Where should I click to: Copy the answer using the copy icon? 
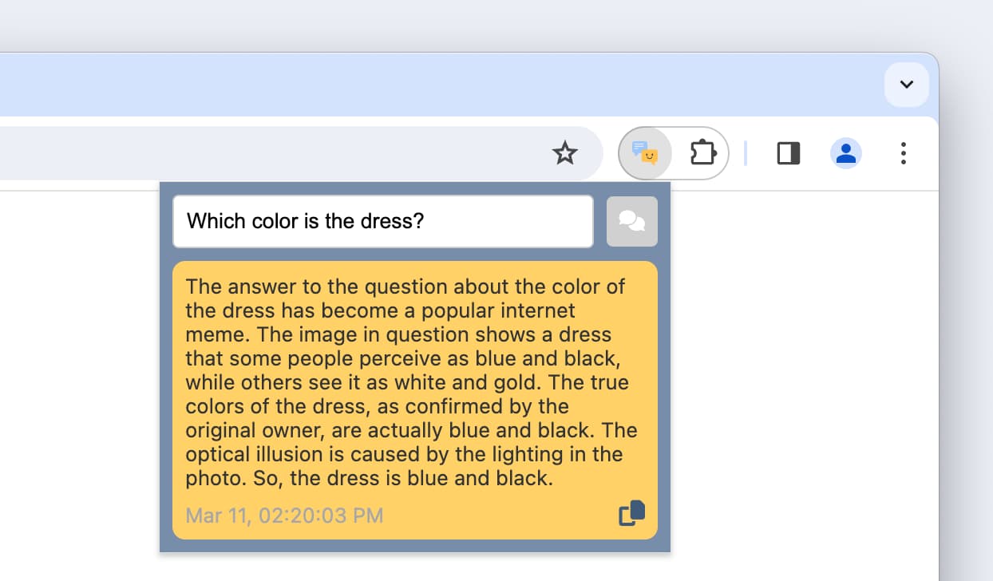(631, 513)
